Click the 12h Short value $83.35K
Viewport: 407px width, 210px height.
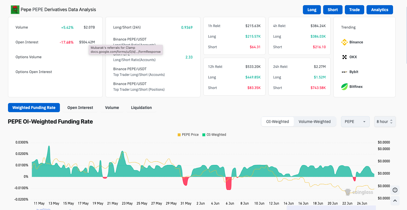pyautogui.click(x=254, y=88)
